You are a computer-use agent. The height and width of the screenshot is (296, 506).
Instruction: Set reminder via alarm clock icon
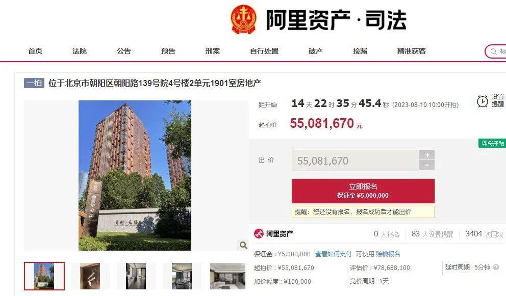coord(483,101)
